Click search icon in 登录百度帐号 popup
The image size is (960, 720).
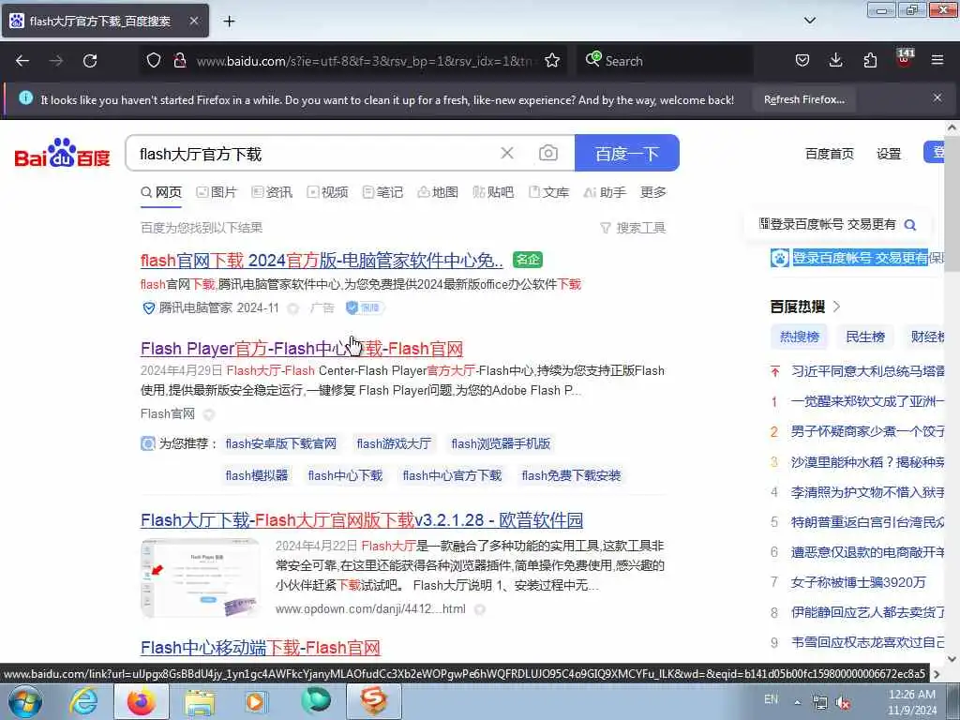[x=910, y=225]
